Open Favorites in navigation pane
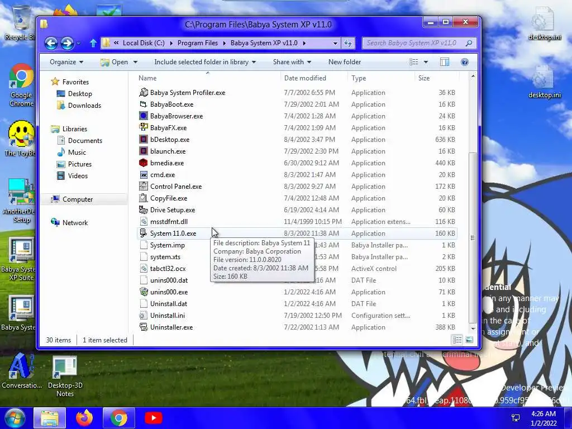The height and width of the screenshot is (429, 572). click(75, 82)
